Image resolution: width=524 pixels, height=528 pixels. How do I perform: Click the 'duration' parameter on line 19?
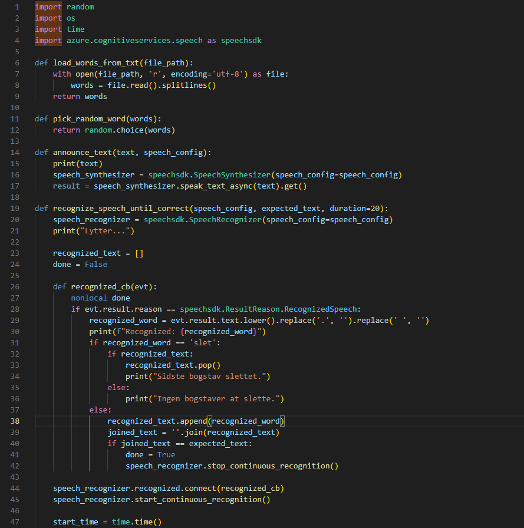(x=348, y=208)
